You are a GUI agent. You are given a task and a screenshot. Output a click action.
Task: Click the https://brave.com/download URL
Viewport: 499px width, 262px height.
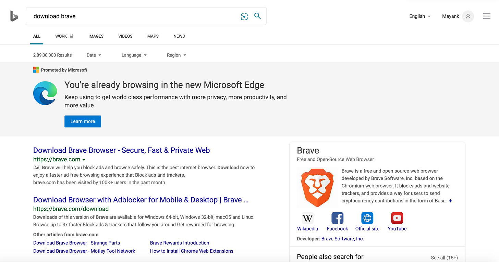pos(71,209)
